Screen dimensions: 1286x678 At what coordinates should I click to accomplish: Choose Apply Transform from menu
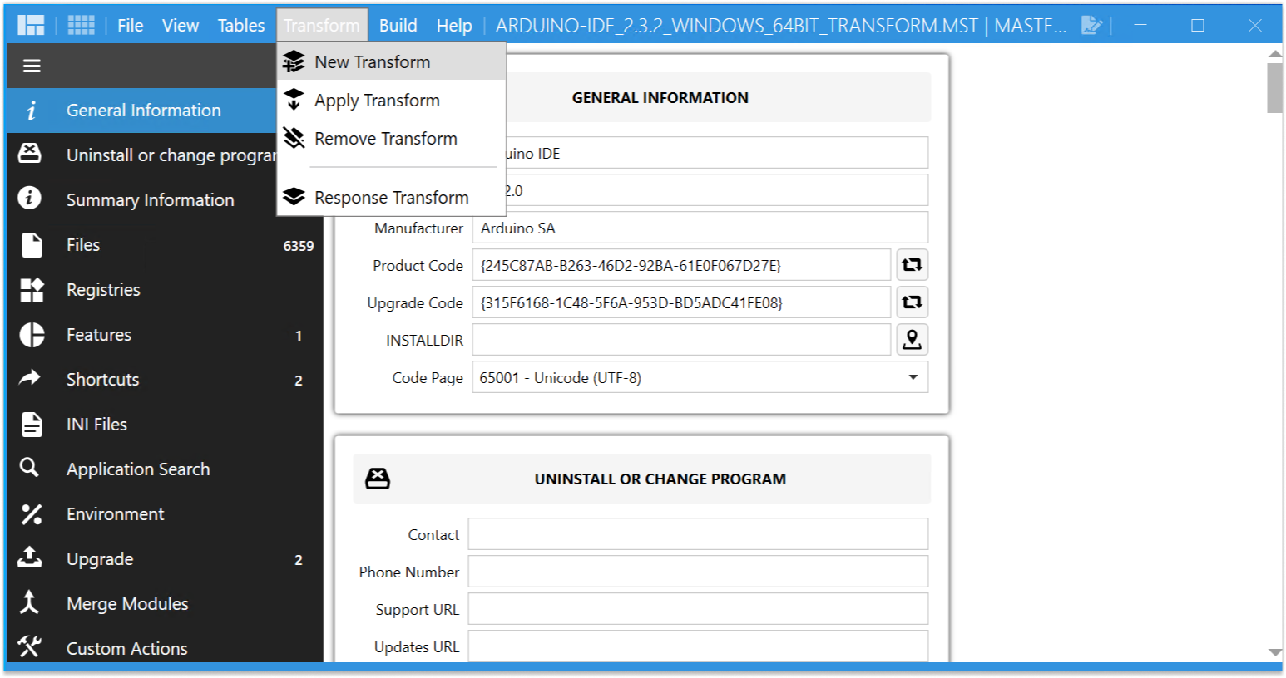point(392,101)
